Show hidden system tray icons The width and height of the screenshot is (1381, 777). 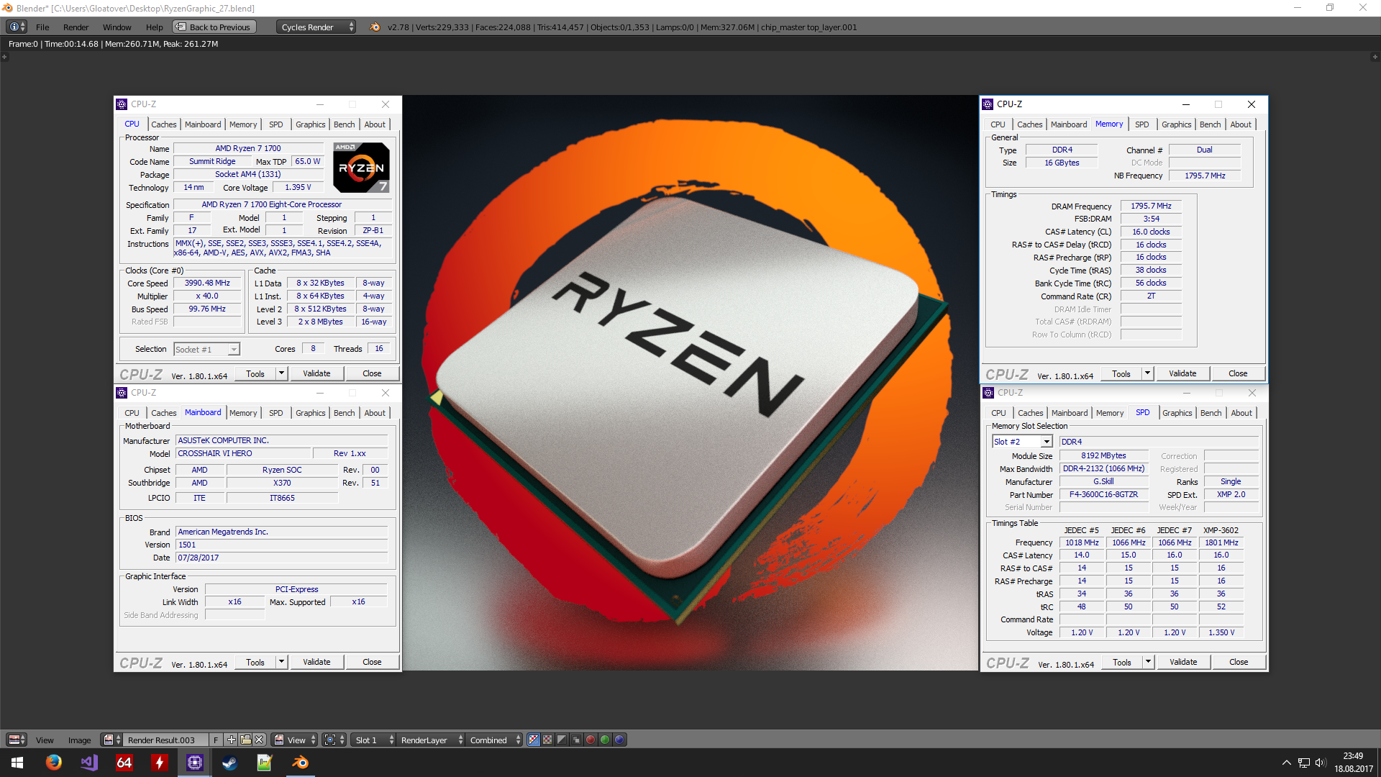click(1286, 763)
